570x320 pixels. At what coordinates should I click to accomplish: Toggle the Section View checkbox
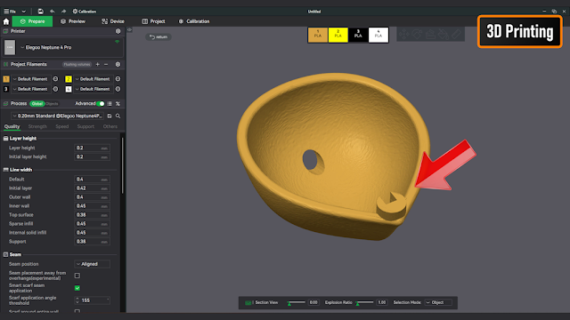[x=248, y=302]
